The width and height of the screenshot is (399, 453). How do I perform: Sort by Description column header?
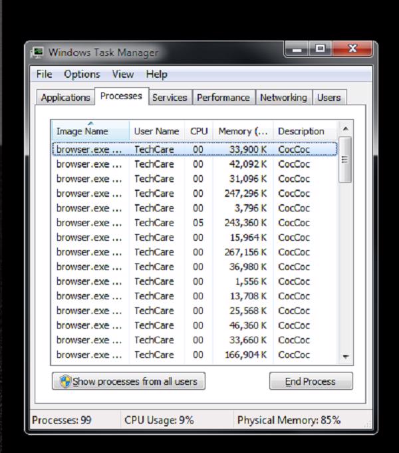[x=305, y=131]
